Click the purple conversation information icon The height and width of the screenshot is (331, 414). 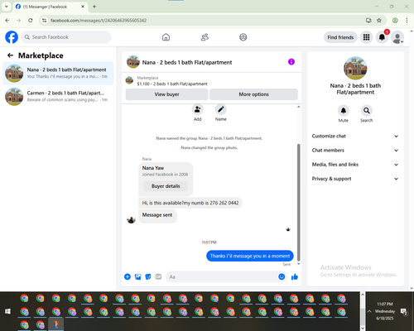tap(291, 62)
